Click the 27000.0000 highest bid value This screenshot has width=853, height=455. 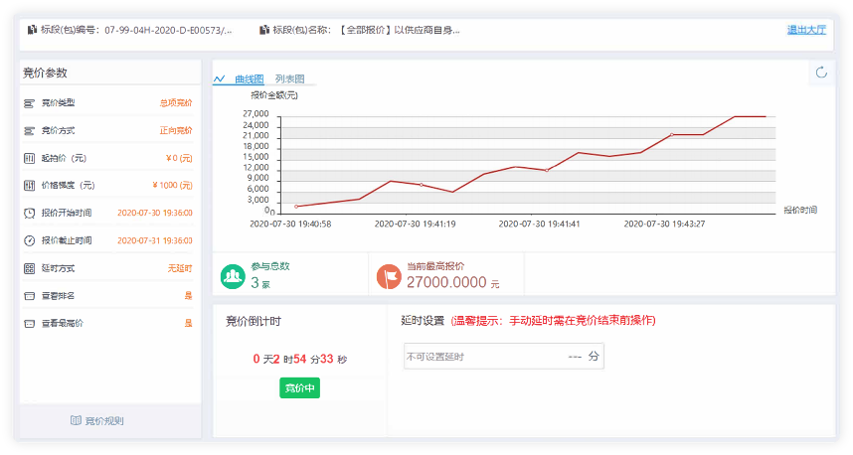(x=446, y=283)
